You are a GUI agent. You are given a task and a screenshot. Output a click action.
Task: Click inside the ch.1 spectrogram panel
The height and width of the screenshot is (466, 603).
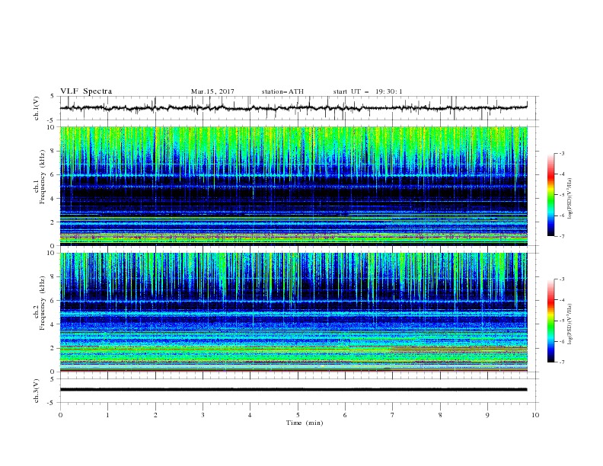point(293,186)
